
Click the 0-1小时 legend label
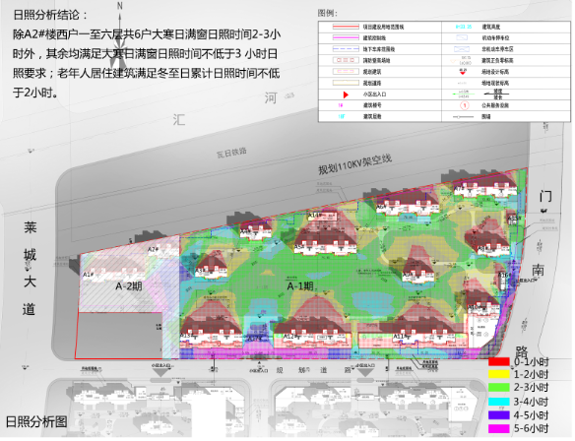click(x=531, y=362)
